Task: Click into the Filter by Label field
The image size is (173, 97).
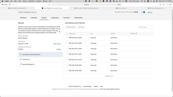Action: (146, 27)
